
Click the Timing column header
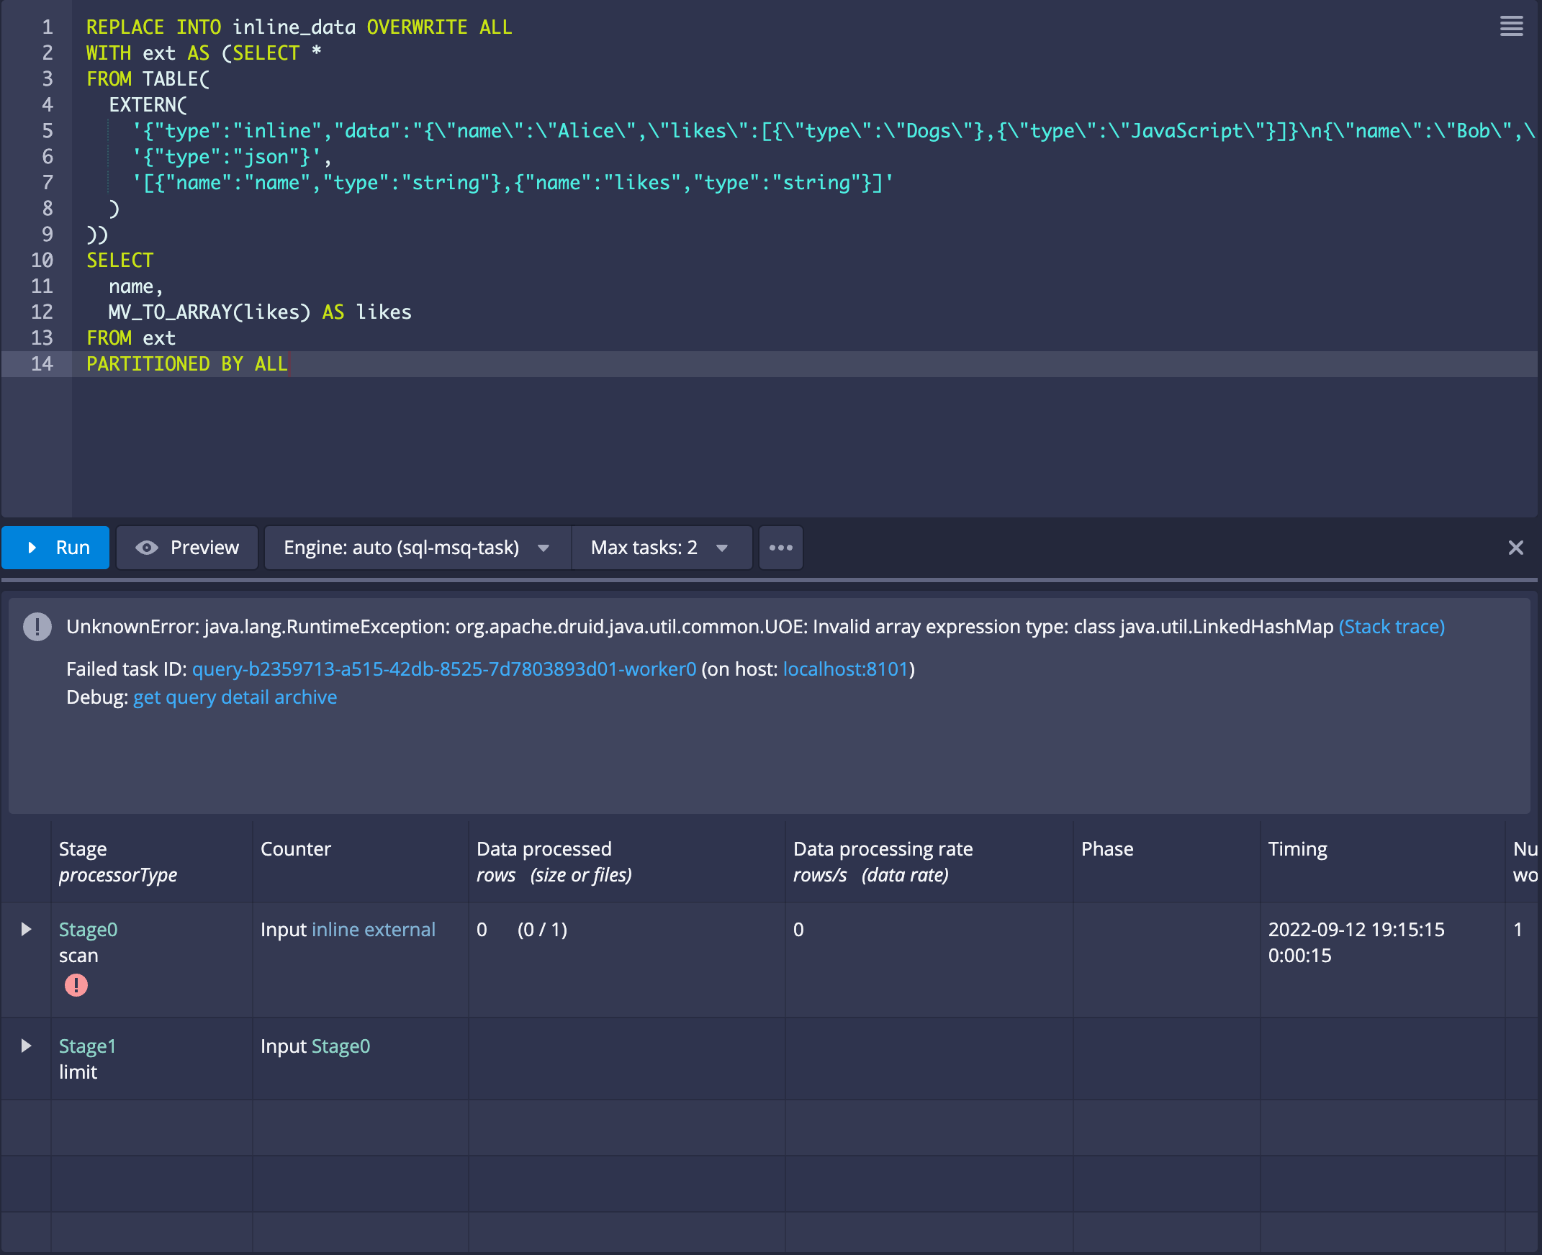[1297, 848]
